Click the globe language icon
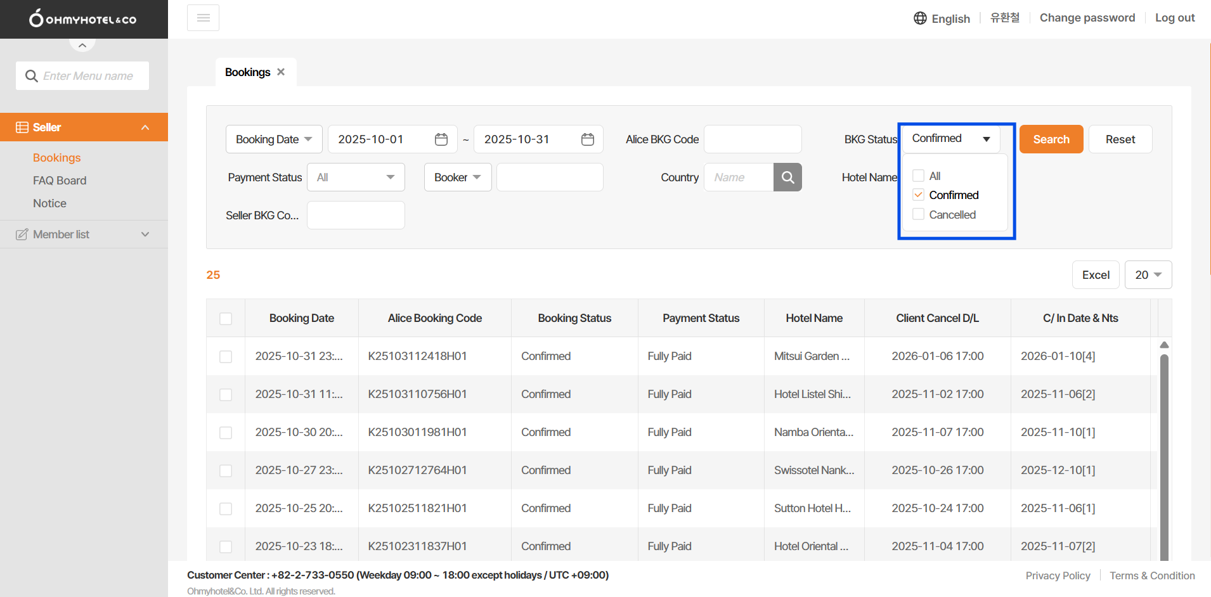The image size is (1211, 597). coord(920,18)
